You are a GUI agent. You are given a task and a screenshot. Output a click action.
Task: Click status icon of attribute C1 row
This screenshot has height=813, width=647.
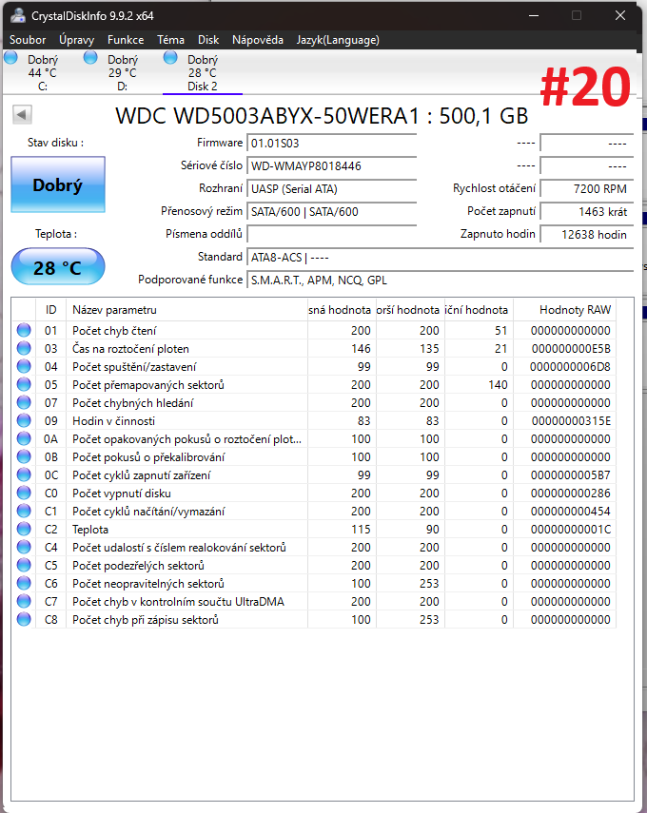point(24,511)
